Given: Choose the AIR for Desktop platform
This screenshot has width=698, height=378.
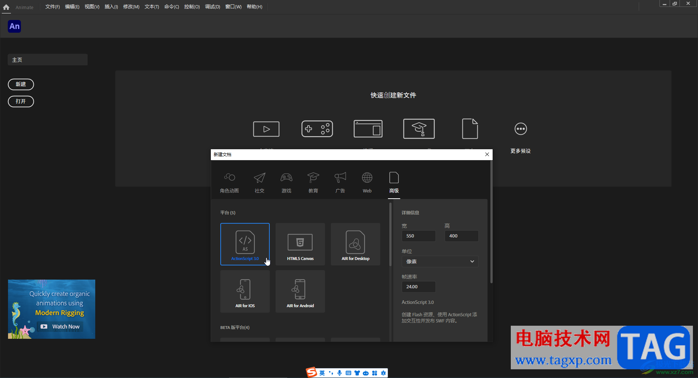Looking at the screenshot, I should click(356, 244).
